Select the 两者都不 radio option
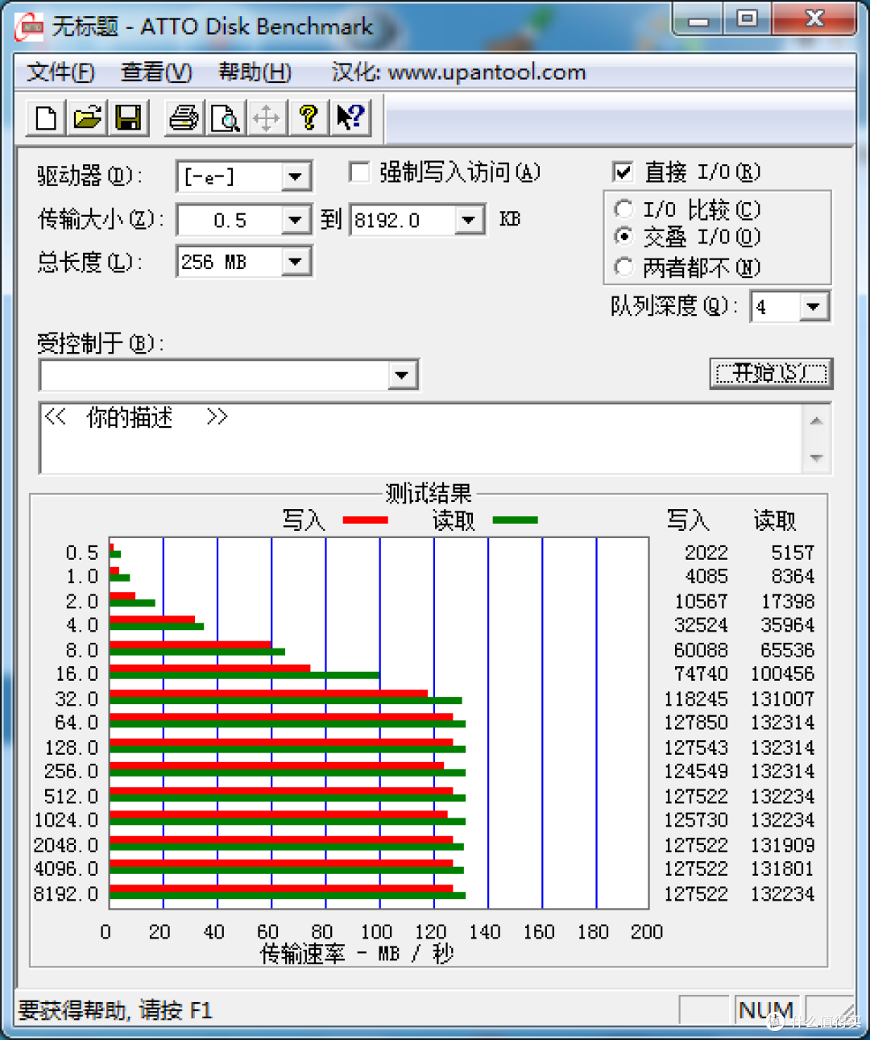 (623, 266)
